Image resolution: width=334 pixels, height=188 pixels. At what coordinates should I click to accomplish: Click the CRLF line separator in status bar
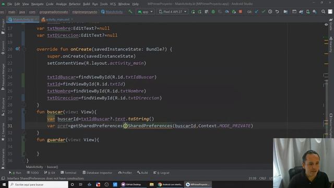(263, 178)
